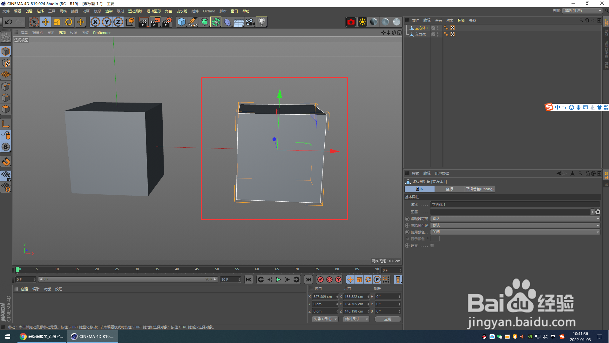Switch to Model mode in left sidebar
The height and width of the screenshot is (343, 609).
pyautogui.click(x=6, y=51)
